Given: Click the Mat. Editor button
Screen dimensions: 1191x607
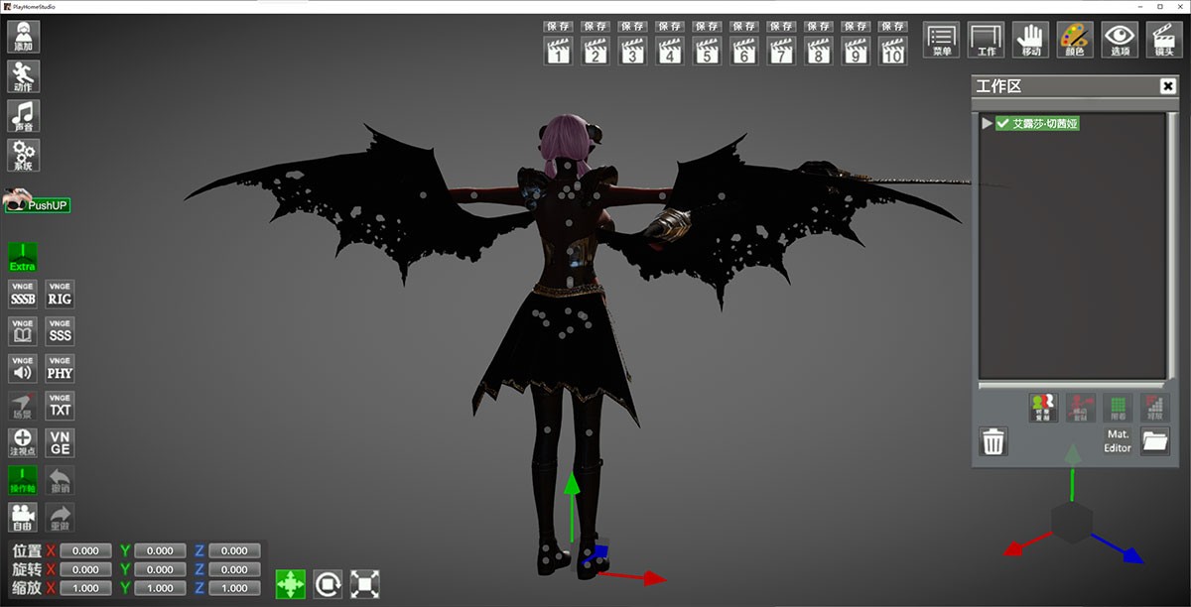Looking at the screenshot, I should pyautogui.click(x=1118, y=441).
